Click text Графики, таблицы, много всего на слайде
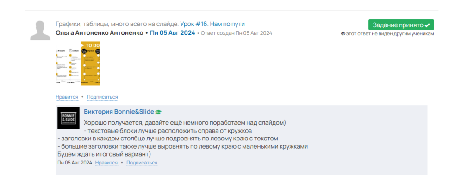This screenshot has height=183, width=474. click(x=117, y=24)
